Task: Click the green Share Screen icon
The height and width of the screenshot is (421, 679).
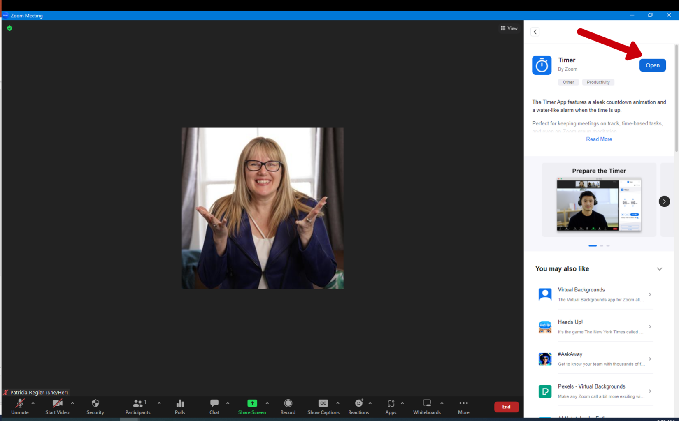Action: click(x=252, y=403)
